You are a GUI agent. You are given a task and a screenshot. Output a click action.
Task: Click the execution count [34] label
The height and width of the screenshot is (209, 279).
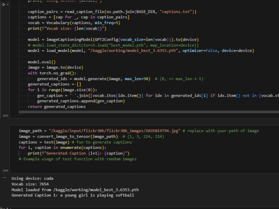click(x=5, y=171)
